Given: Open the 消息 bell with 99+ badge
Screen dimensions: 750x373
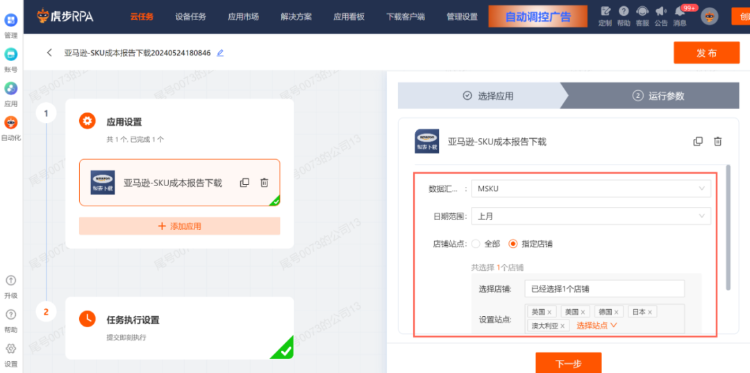Looking at the screenshot, I should tap(680, 16).
